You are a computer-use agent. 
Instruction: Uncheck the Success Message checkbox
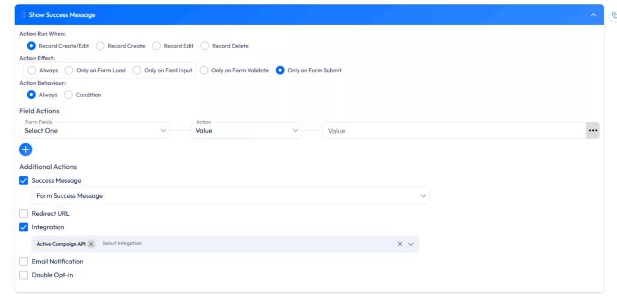pyautogui.click(x=23, y=180)
